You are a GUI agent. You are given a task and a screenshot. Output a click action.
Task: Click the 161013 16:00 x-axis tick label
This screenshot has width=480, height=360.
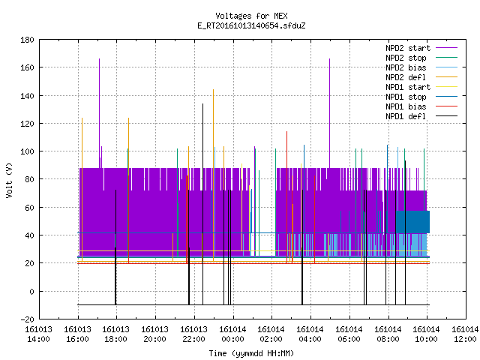pos(78,334)
